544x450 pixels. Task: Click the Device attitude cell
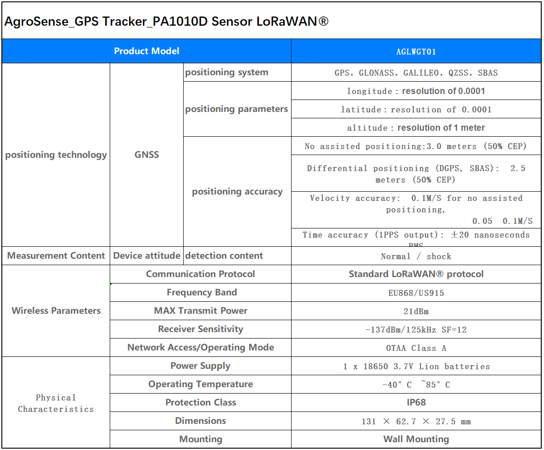[x=147, y=256]
